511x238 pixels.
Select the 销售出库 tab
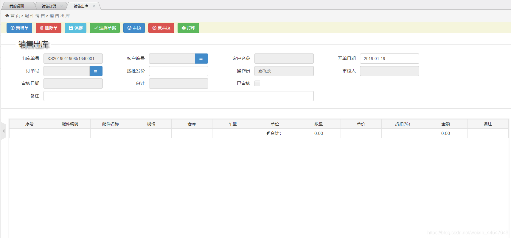pos(81,6)
